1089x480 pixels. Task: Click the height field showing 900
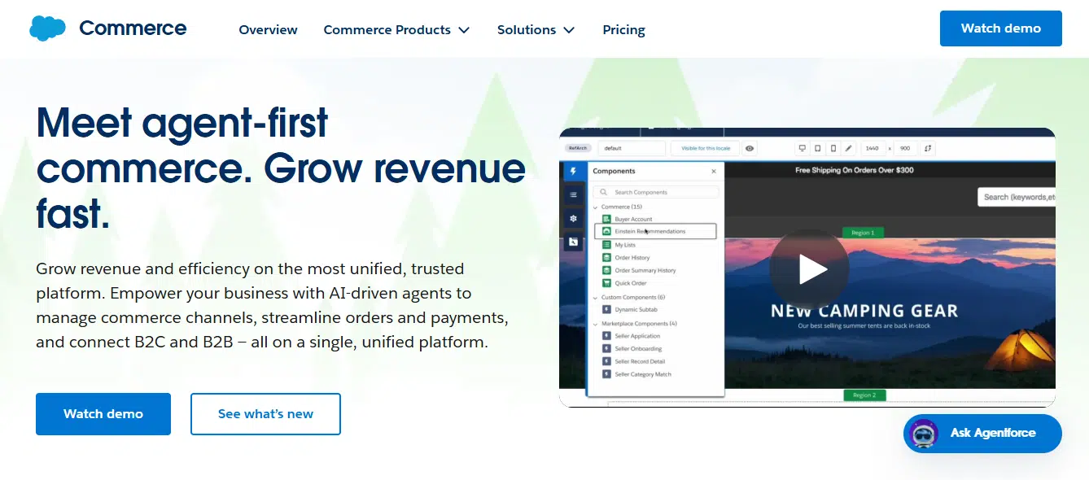click(906, 149)
